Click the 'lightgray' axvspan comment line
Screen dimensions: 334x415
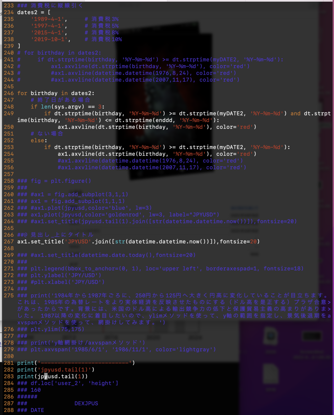click(114, 349)
